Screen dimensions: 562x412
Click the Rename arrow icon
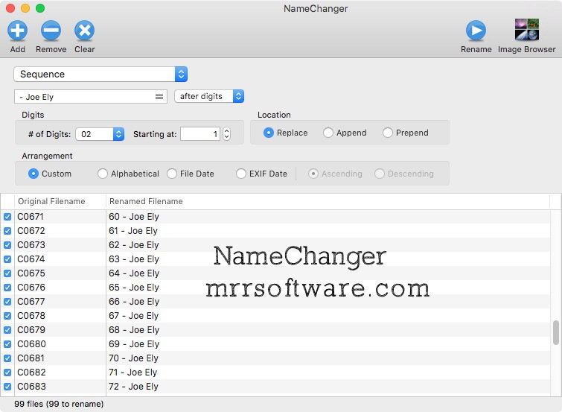(476, 31)
